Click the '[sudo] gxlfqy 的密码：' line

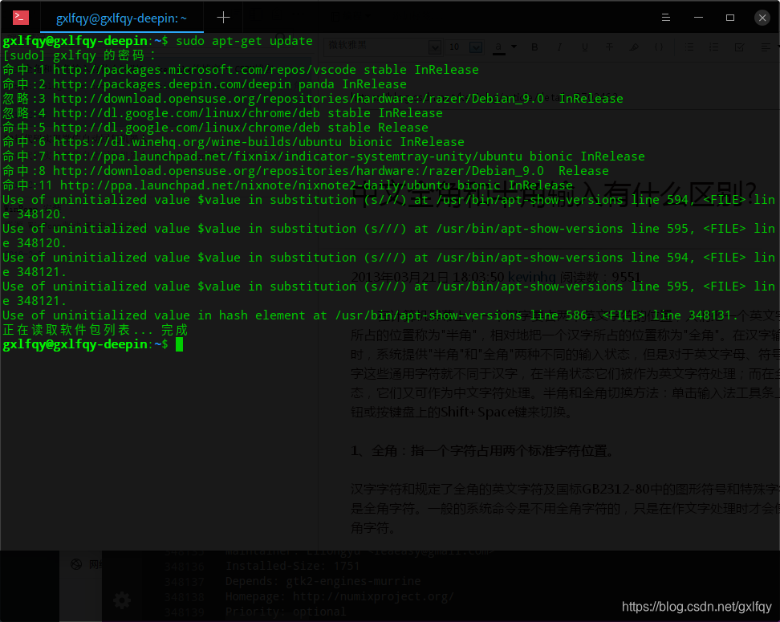pos(79,55)
